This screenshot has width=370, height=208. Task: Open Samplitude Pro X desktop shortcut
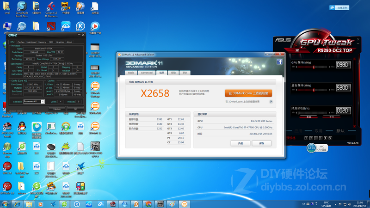pyautogui.click(x=22, y=9)
